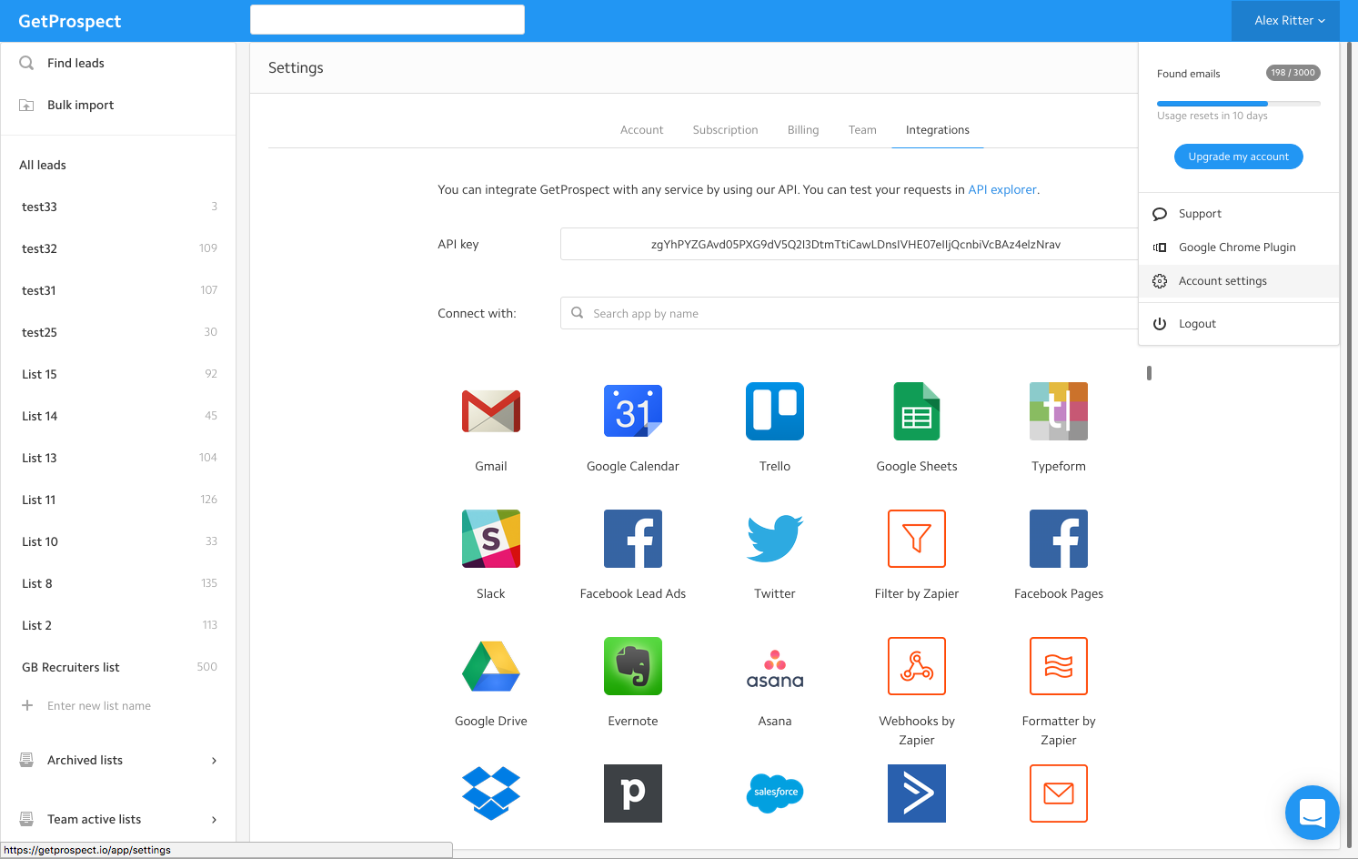Screen dimensions: 1358x859
Task: Open the dark 'p' app icon
Action: (633, 793)
